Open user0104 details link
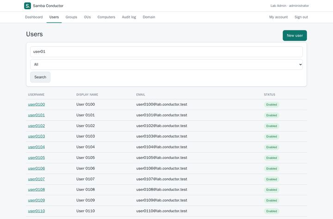 pyautogui.click(x=37, y=147)
